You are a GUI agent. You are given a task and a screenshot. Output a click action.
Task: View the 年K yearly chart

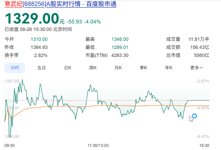(x=169, y=68)
